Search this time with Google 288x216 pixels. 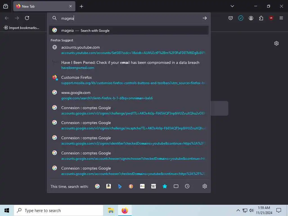coord(97,186)
